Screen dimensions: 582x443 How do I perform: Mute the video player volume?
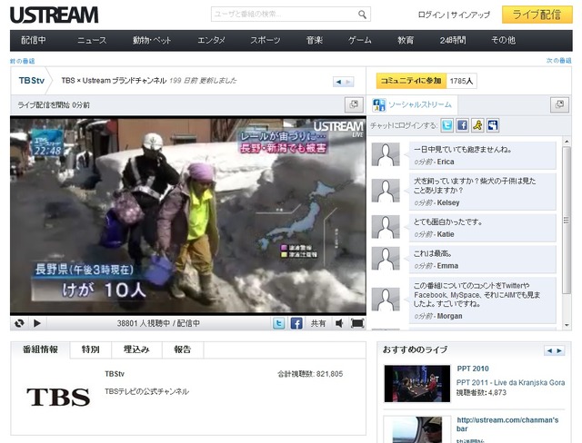339,323
